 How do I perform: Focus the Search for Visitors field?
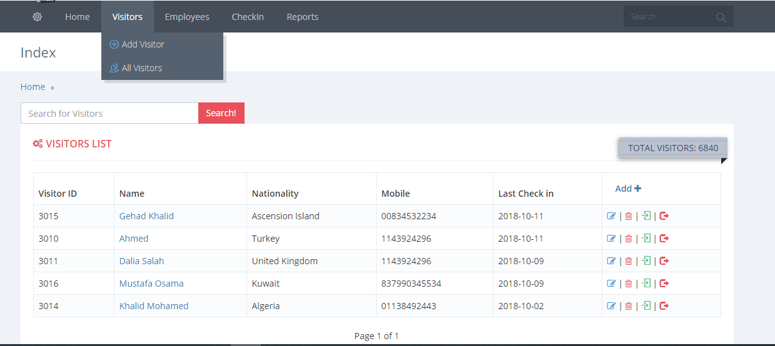click(109, 113)
